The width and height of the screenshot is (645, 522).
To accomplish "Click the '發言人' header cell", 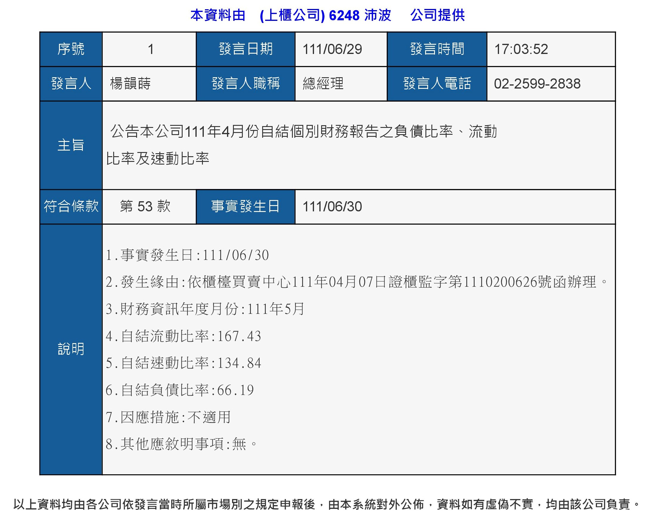I will click(x=71, y=83).
